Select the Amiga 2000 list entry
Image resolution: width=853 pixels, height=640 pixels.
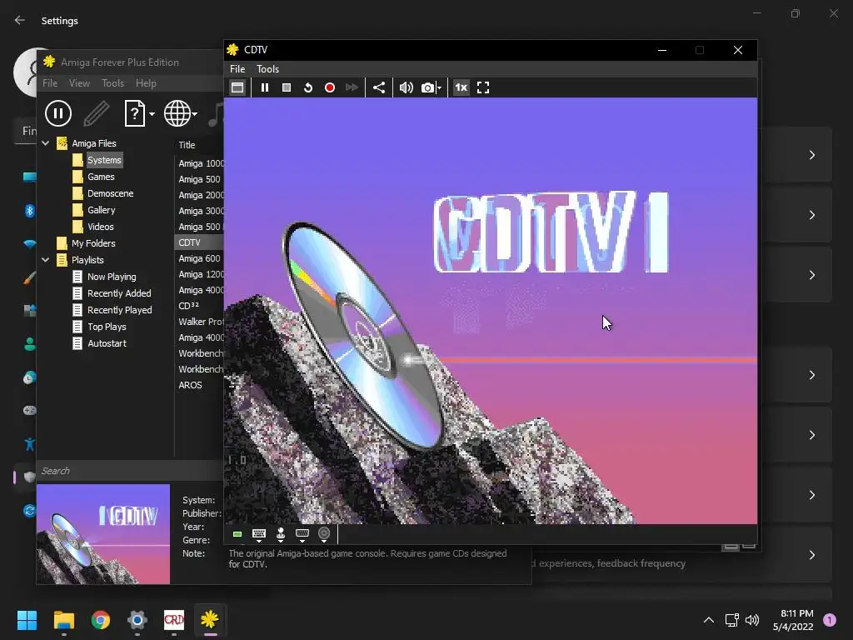click(201, 195)
